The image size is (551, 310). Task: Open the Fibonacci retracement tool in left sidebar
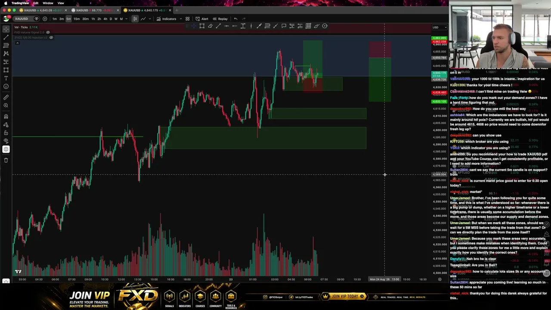[6, 45]
